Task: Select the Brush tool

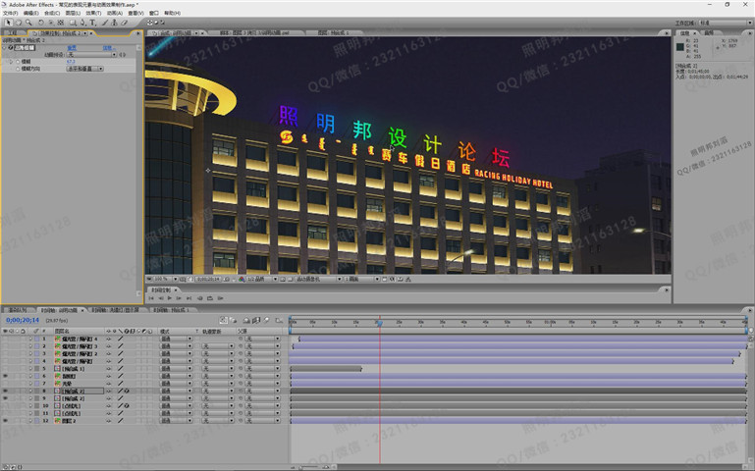Action: (x=104, y=23)
